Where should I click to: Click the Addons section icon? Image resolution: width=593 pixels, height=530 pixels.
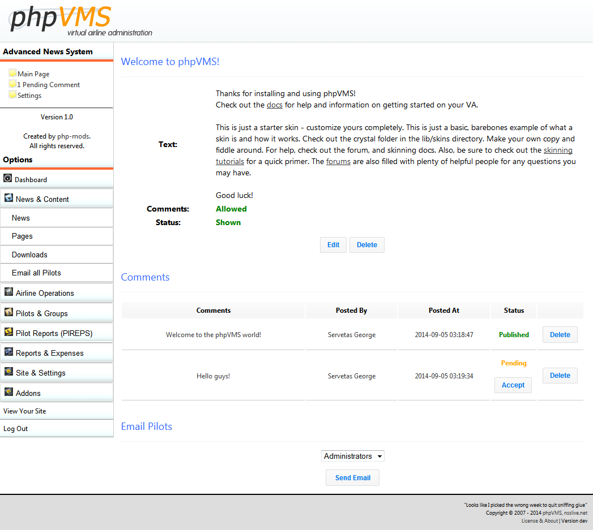pos(8,392)
